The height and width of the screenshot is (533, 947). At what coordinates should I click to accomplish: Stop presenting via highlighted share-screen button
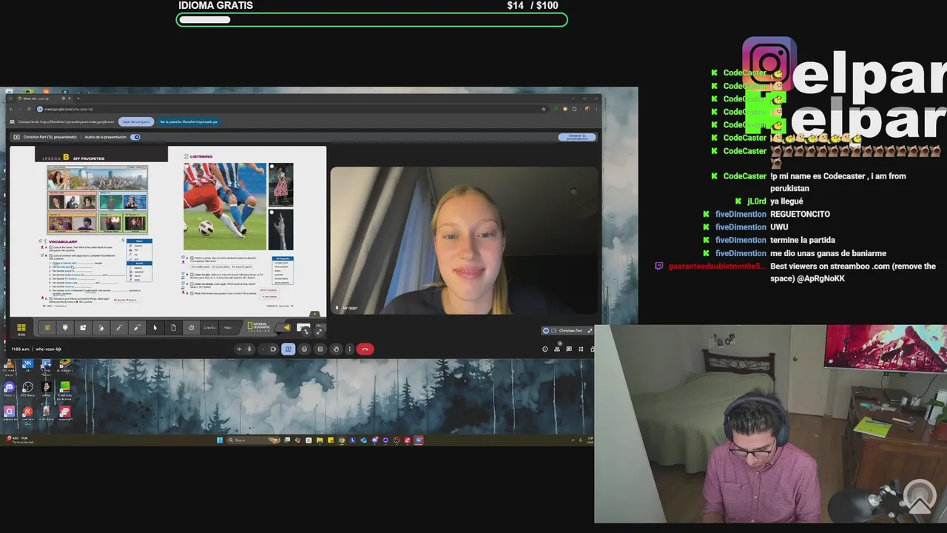[289, 349]
